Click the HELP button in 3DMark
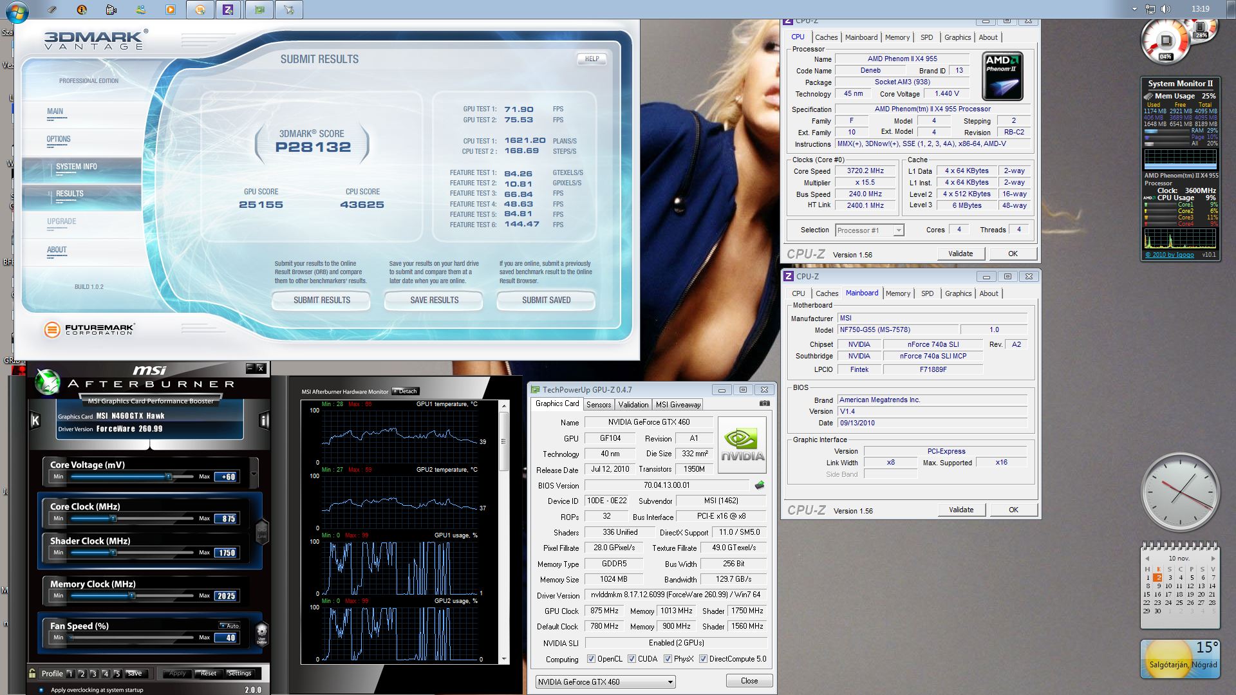This screenshot has height=695, width=1236. point(592,59)
